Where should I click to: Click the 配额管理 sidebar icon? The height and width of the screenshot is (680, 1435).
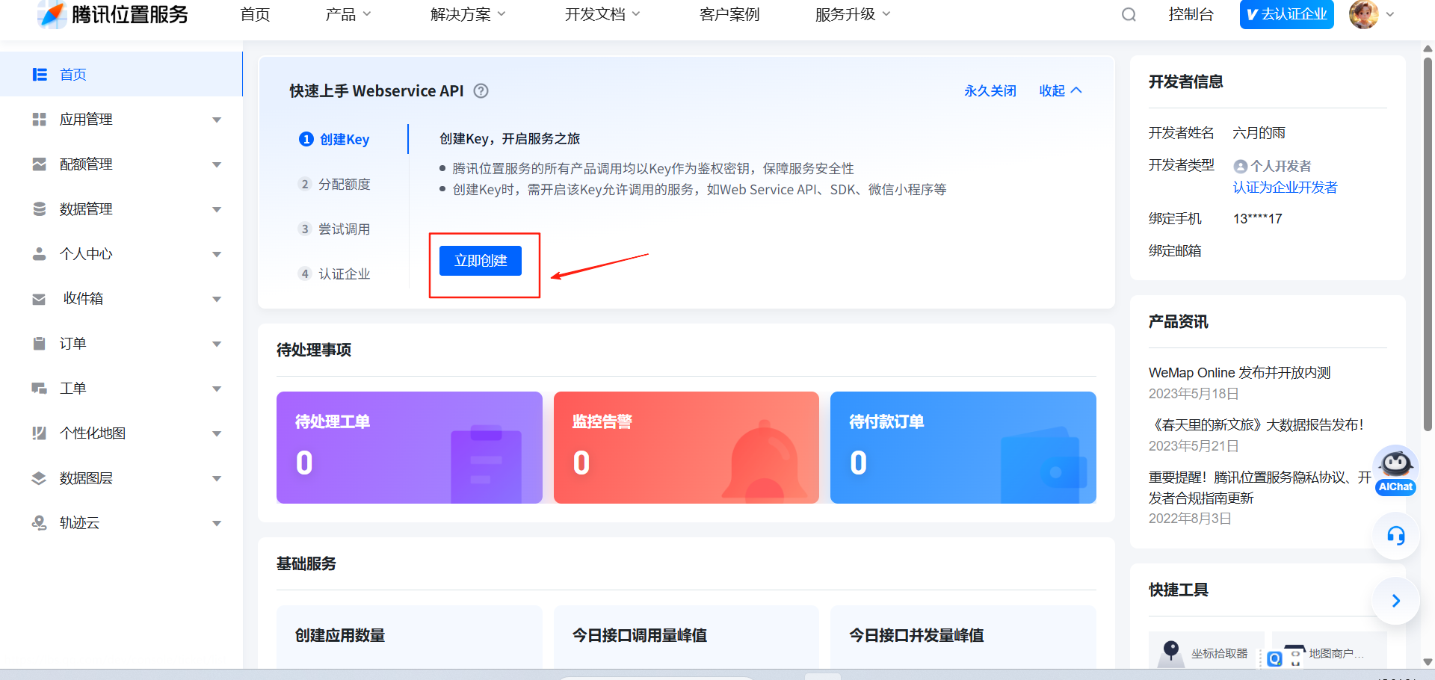pos(40,164)
